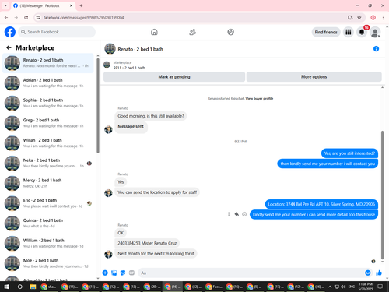The height and width of the screenshot is (292, 389).
Task: Click the chat messages scrollbar
Action: 382,195
